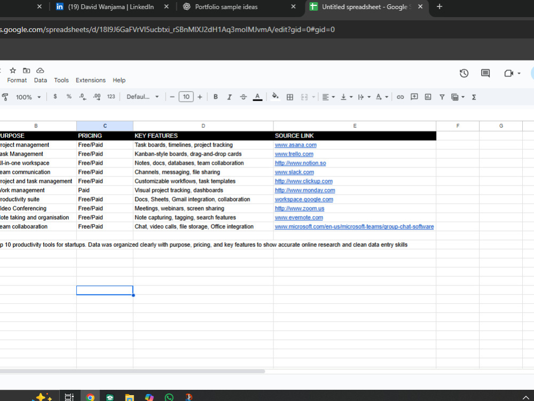Select column D header
The image size is (534, 401).
[x=203, y=126]
